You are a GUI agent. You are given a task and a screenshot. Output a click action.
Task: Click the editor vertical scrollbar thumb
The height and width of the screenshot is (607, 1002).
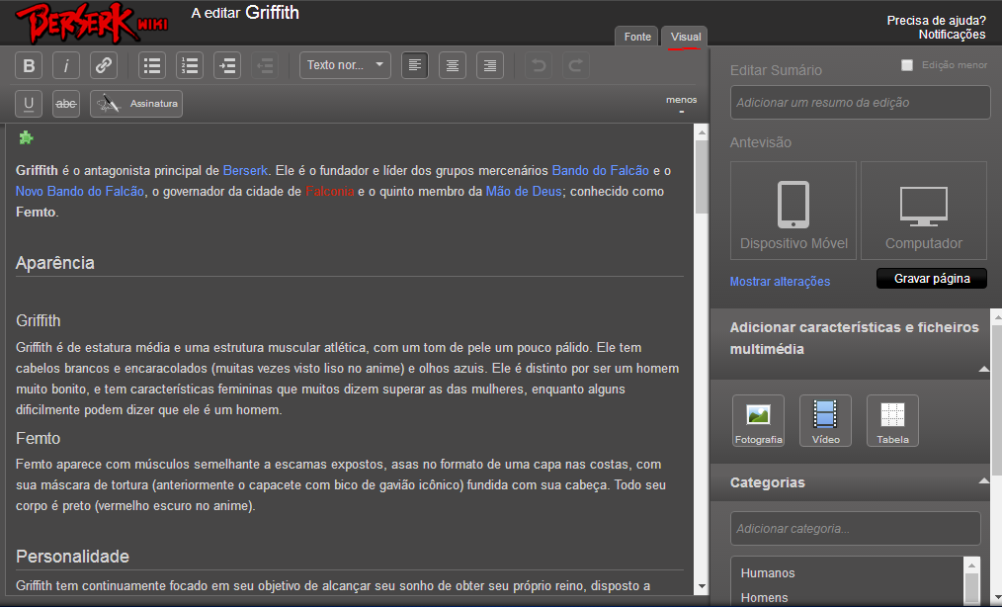(702, 177)
